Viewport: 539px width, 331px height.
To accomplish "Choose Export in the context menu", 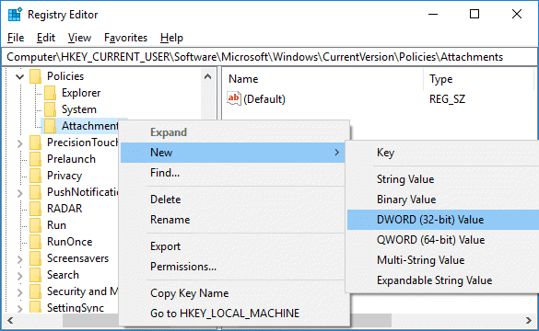I will (233, 246).
